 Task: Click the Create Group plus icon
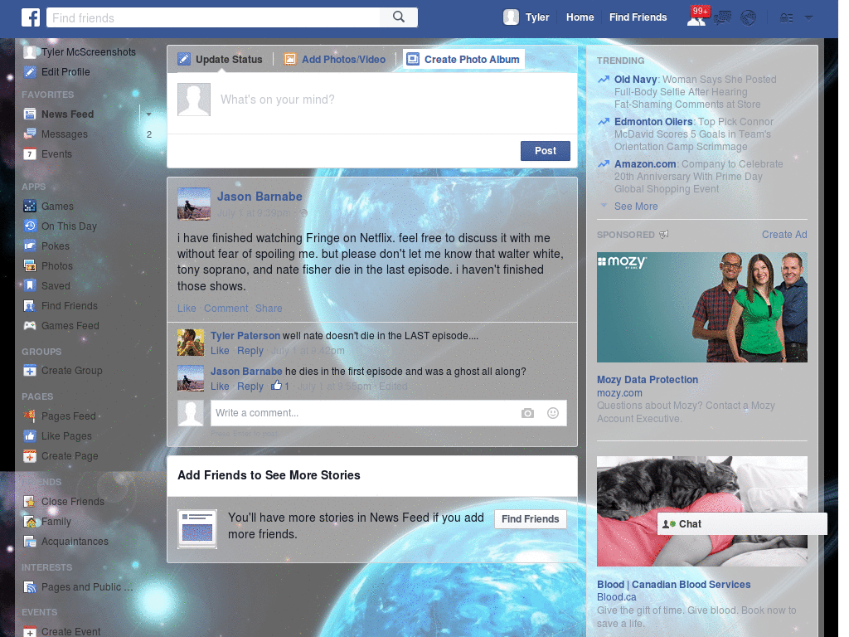click(30, 371)
